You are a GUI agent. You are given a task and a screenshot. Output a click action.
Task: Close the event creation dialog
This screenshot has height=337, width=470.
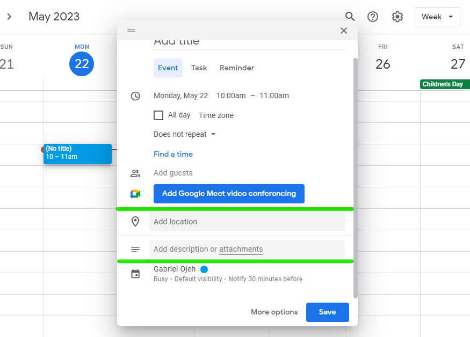tap(344, 31)
